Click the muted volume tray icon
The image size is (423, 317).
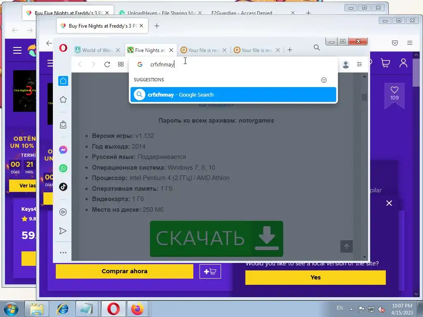[381, 309]
